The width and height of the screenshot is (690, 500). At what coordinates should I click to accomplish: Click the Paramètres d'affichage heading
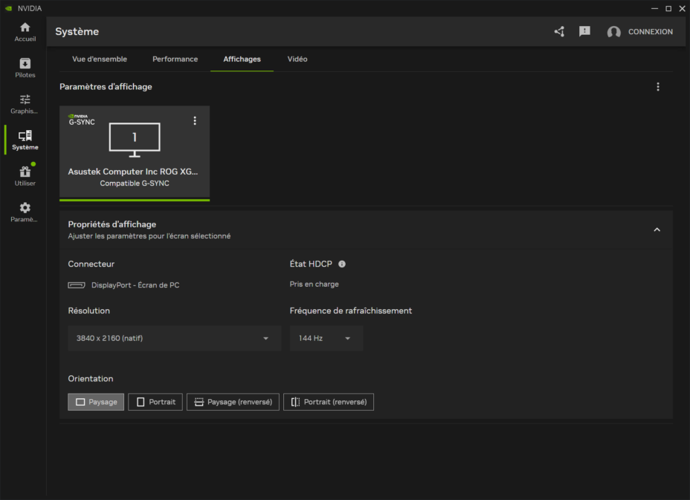point(106,87)
